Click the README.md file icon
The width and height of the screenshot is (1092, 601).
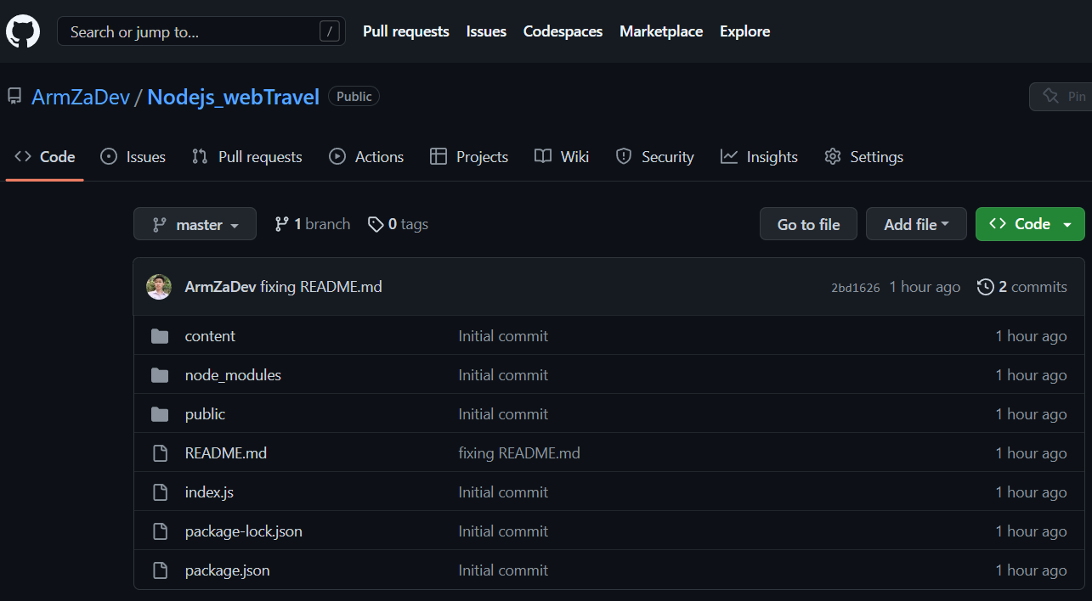point(160,453)
